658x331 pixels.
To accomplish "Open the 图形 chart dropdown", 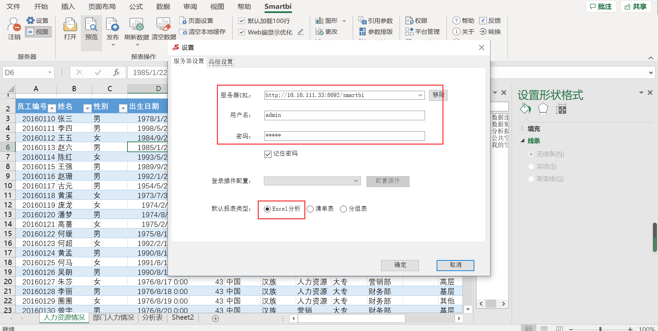I will [344, 21].
